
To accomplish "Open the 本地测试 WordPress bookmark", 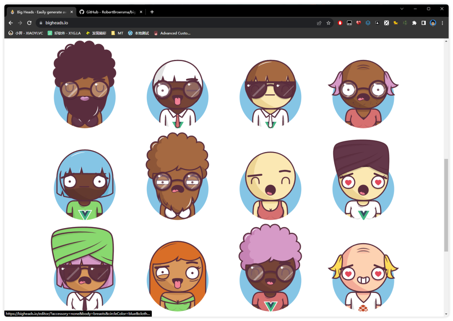I will point(138,33).
